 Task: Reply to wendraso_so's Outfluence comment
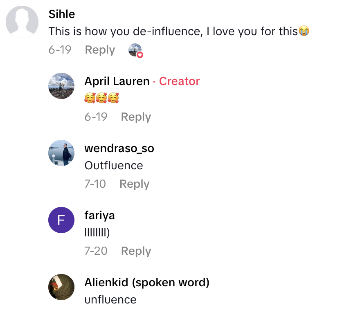tap(134, 184)
